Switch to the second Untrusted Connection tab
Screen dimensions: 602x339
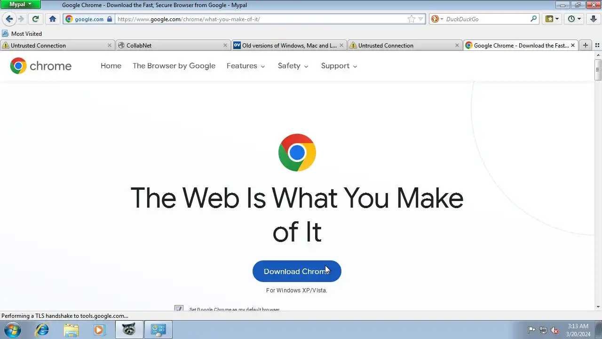tap(405, 45)
